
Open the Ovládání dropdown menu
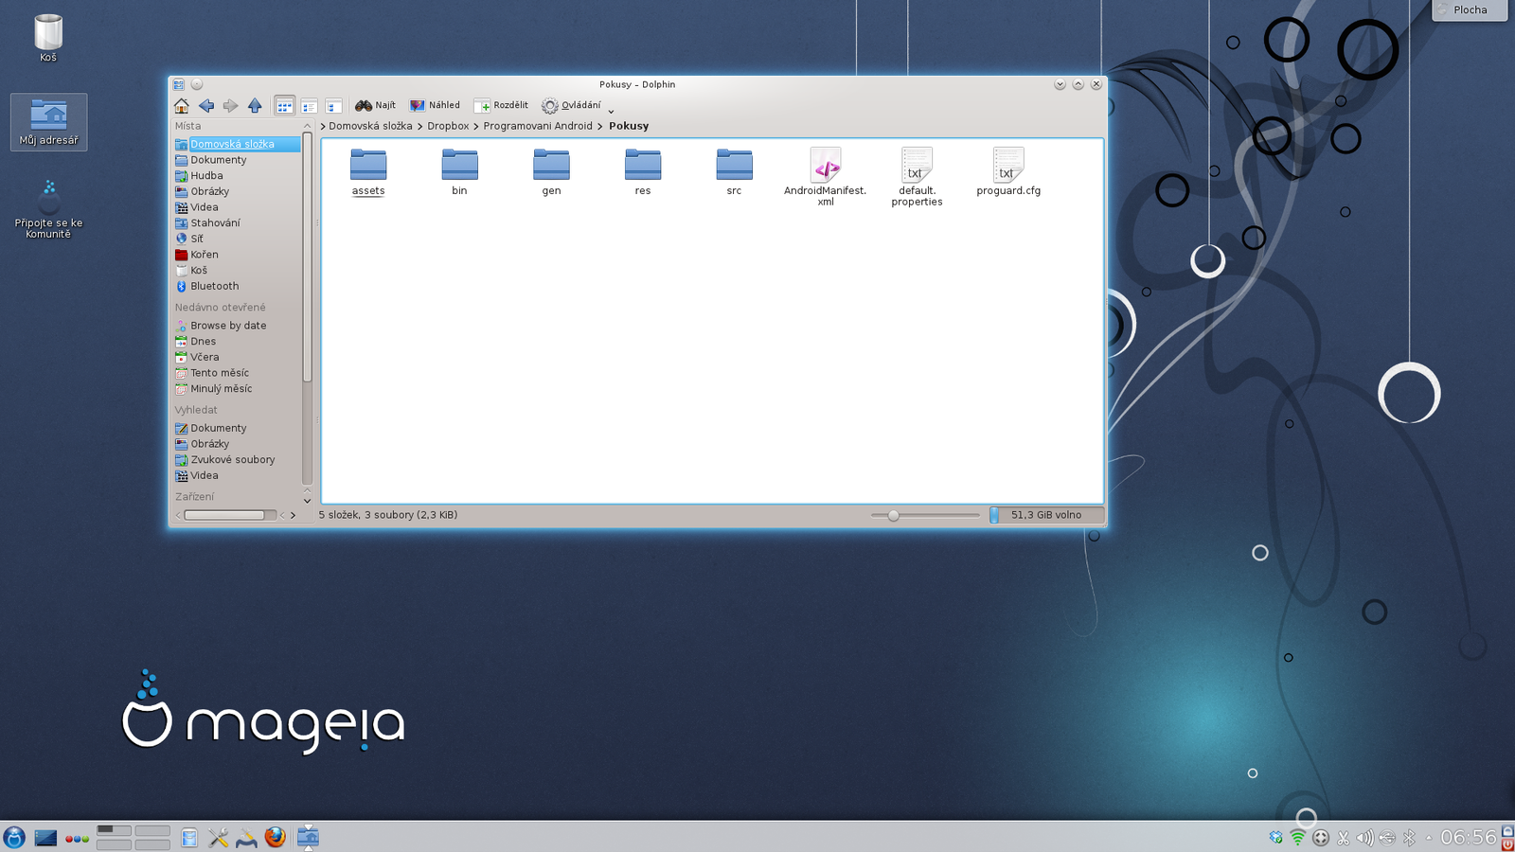(575, 105)
